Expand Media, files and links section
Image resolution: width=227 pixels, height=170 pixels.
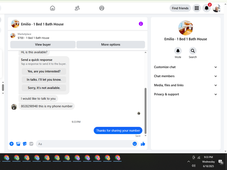click(x=186, y=85)
